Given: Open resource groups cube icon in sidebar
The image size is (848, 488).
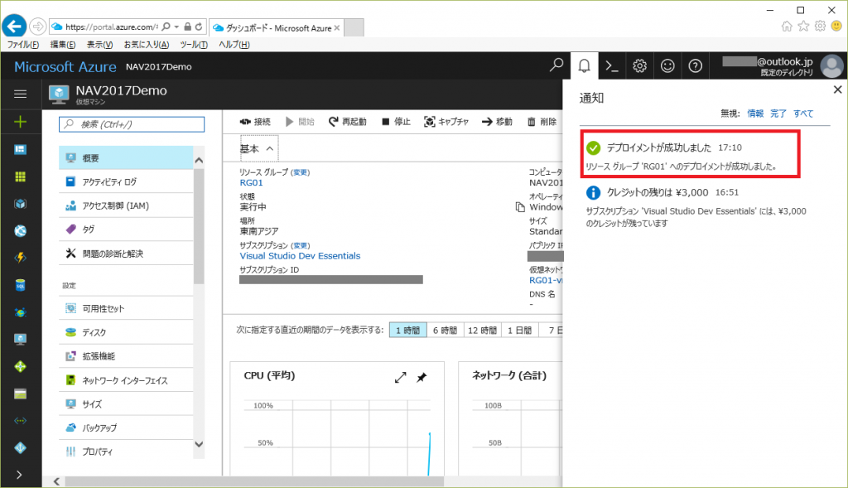Looking at the screenshot, I should point(20,204).
